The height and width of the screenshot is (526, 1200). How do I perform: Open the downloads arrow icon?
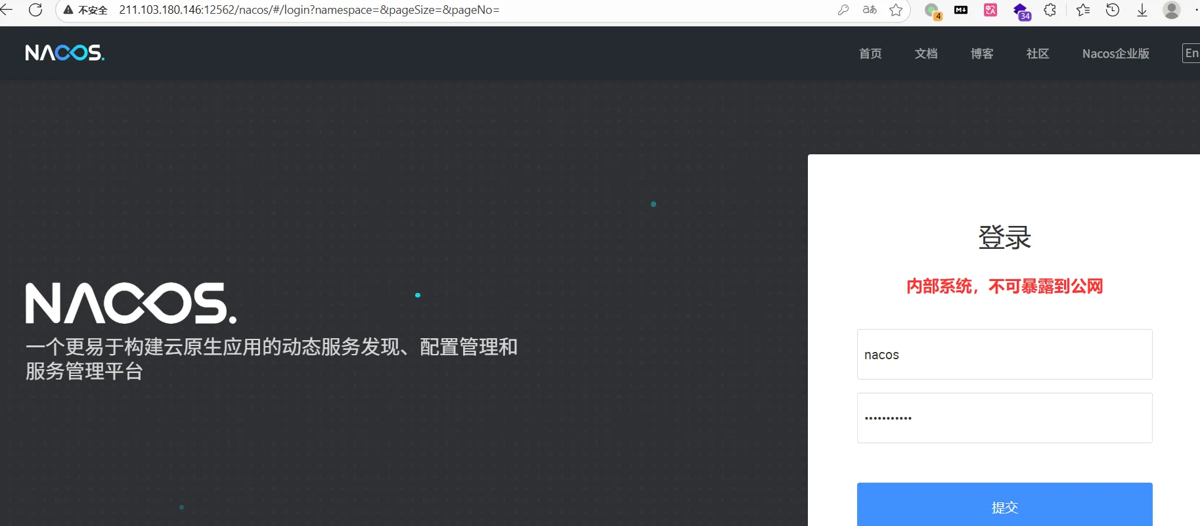click(x=1142, y=10)
